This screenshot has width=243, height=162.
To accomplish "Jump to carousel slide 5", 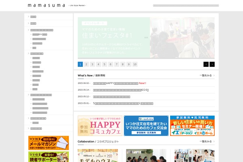I will click(x=104, y=64).
